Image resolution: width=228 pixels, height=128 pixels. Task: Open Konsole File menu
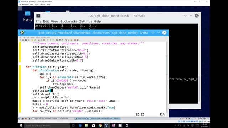pos(38,21)
